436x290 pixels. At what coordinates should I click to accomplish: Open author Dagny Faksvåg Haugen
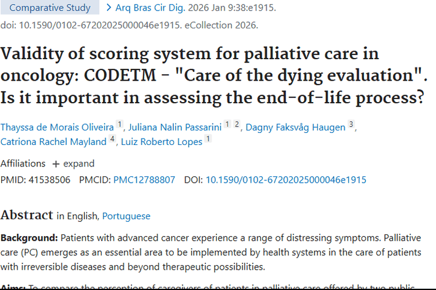pyautogui.click(x=295, y=128)
